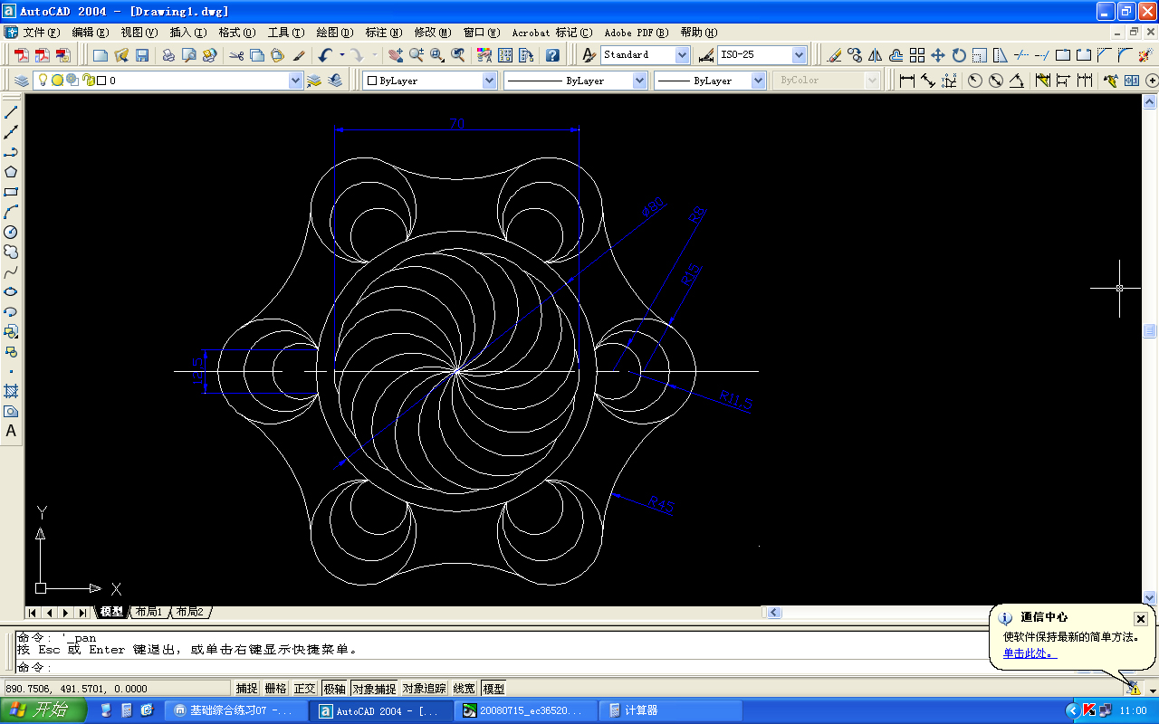This screenshot has height=724, width=1159.
Task: Open the ISO-25 dimension style dropdown
Action: (762, 55)
